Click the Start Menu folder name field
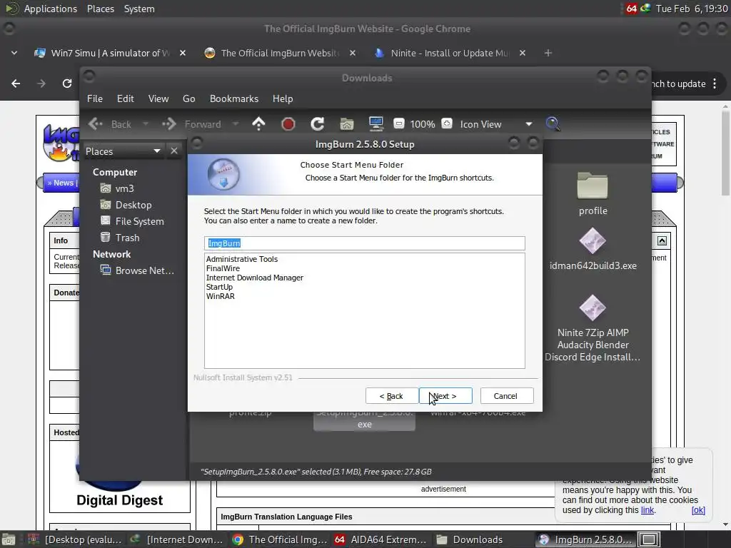The width and height of the screenshot is (731, 548). coord(364,243)
